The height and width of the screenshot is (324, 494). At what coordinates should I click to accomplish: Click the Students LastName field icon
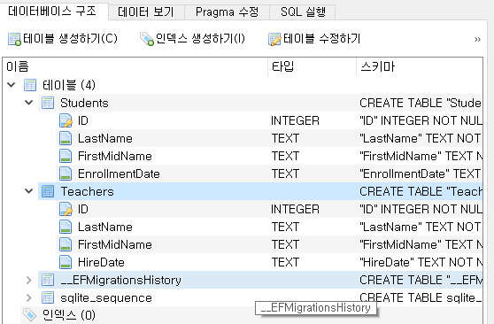[x=66, y=138]
